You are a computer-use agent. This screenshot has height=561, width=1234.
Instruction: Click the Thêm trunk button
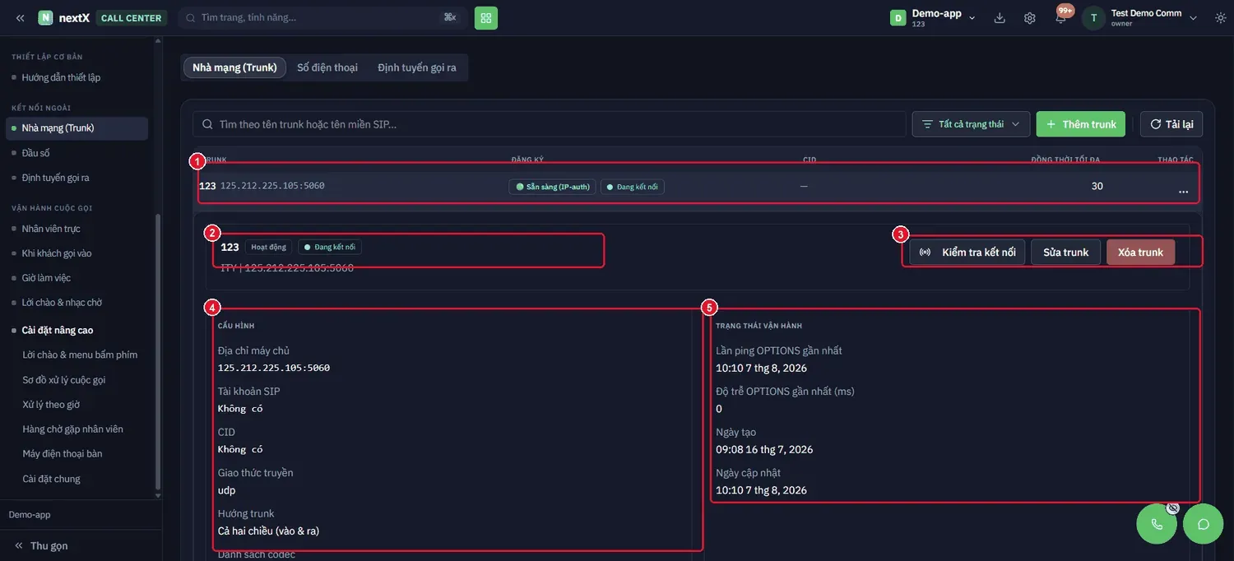(1081, 124)
